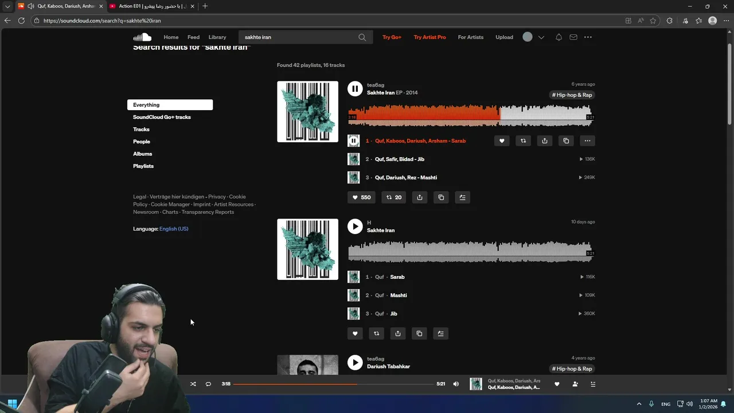Repost the EP showing 20 reposts

click(394, 197)
